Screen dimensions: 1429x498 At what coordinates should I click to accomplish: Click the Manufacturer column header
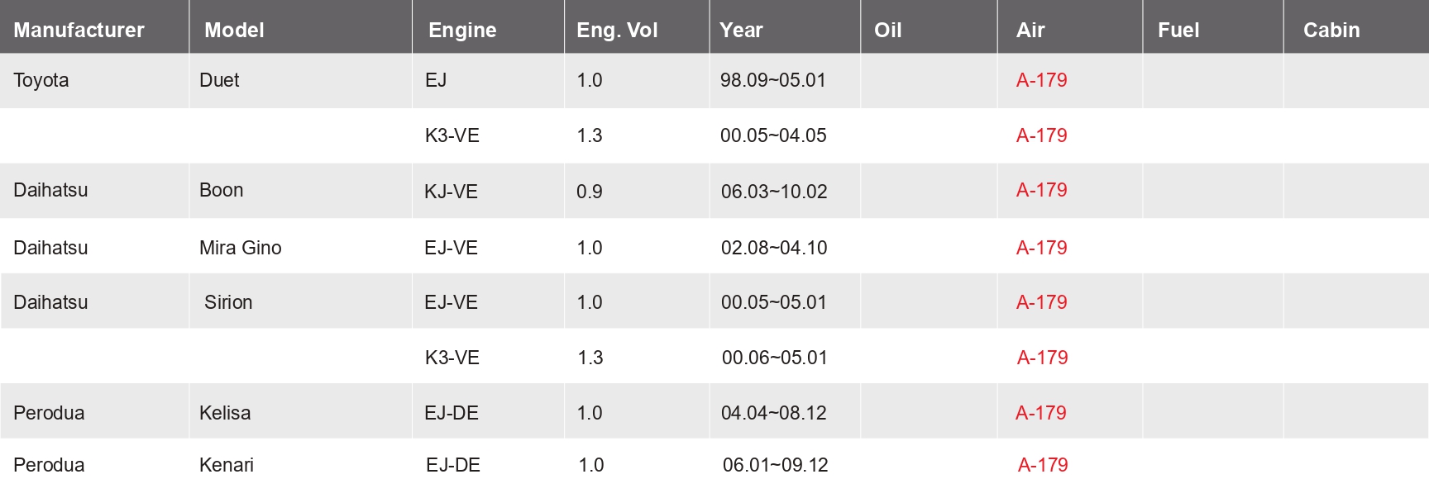(x=79, y=31)
